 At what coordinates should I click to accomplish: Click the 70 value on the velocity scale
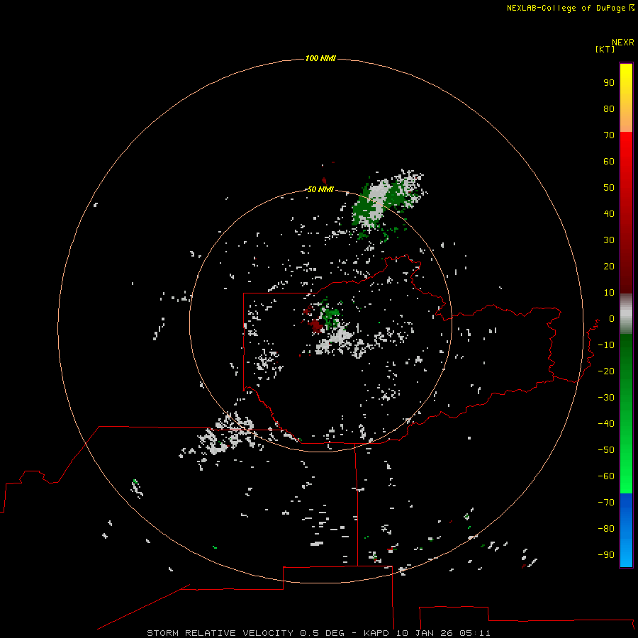(x=609, y=135)
